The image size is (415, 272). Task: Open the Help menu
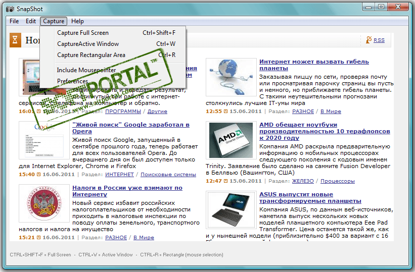(x=77, y=21)
